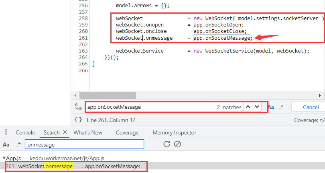Enable regex in the find bar
325x173 pixels.
point(281,107)
